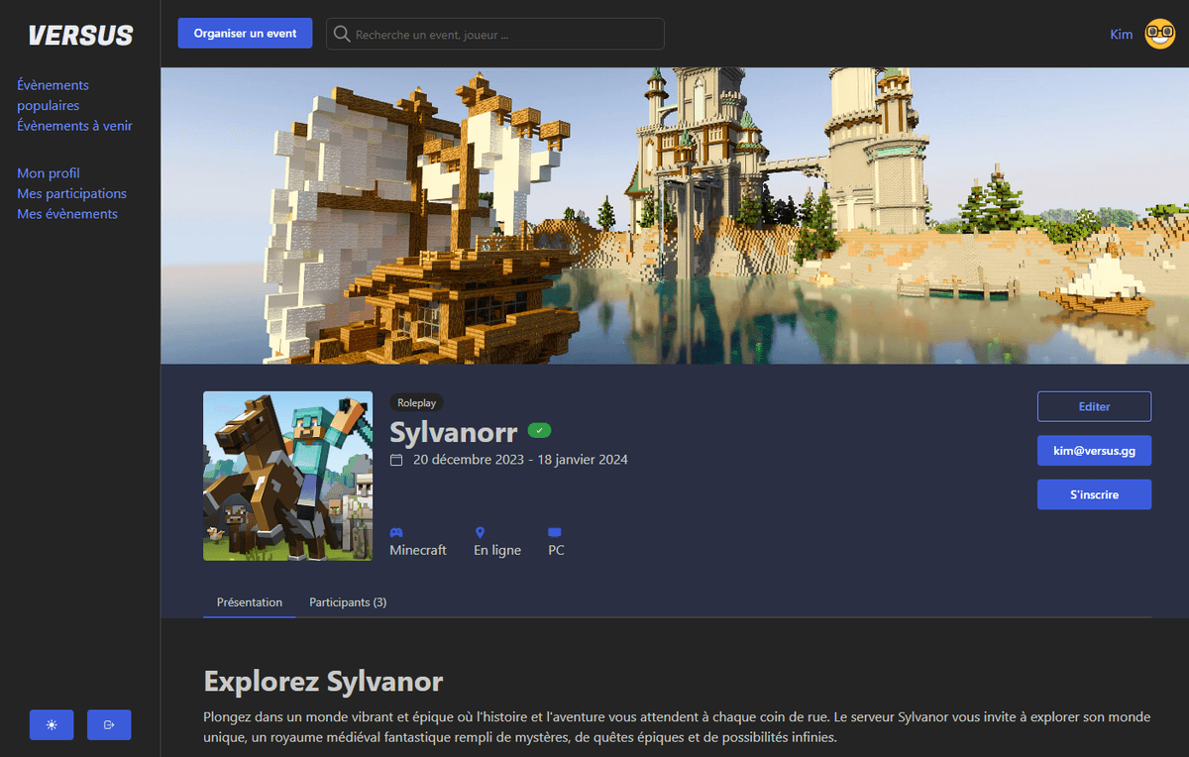Image resolution: width=1189 pixels, height=757 pixels.
Task: Click the platform icon above PC
Action: pos(555,533)
